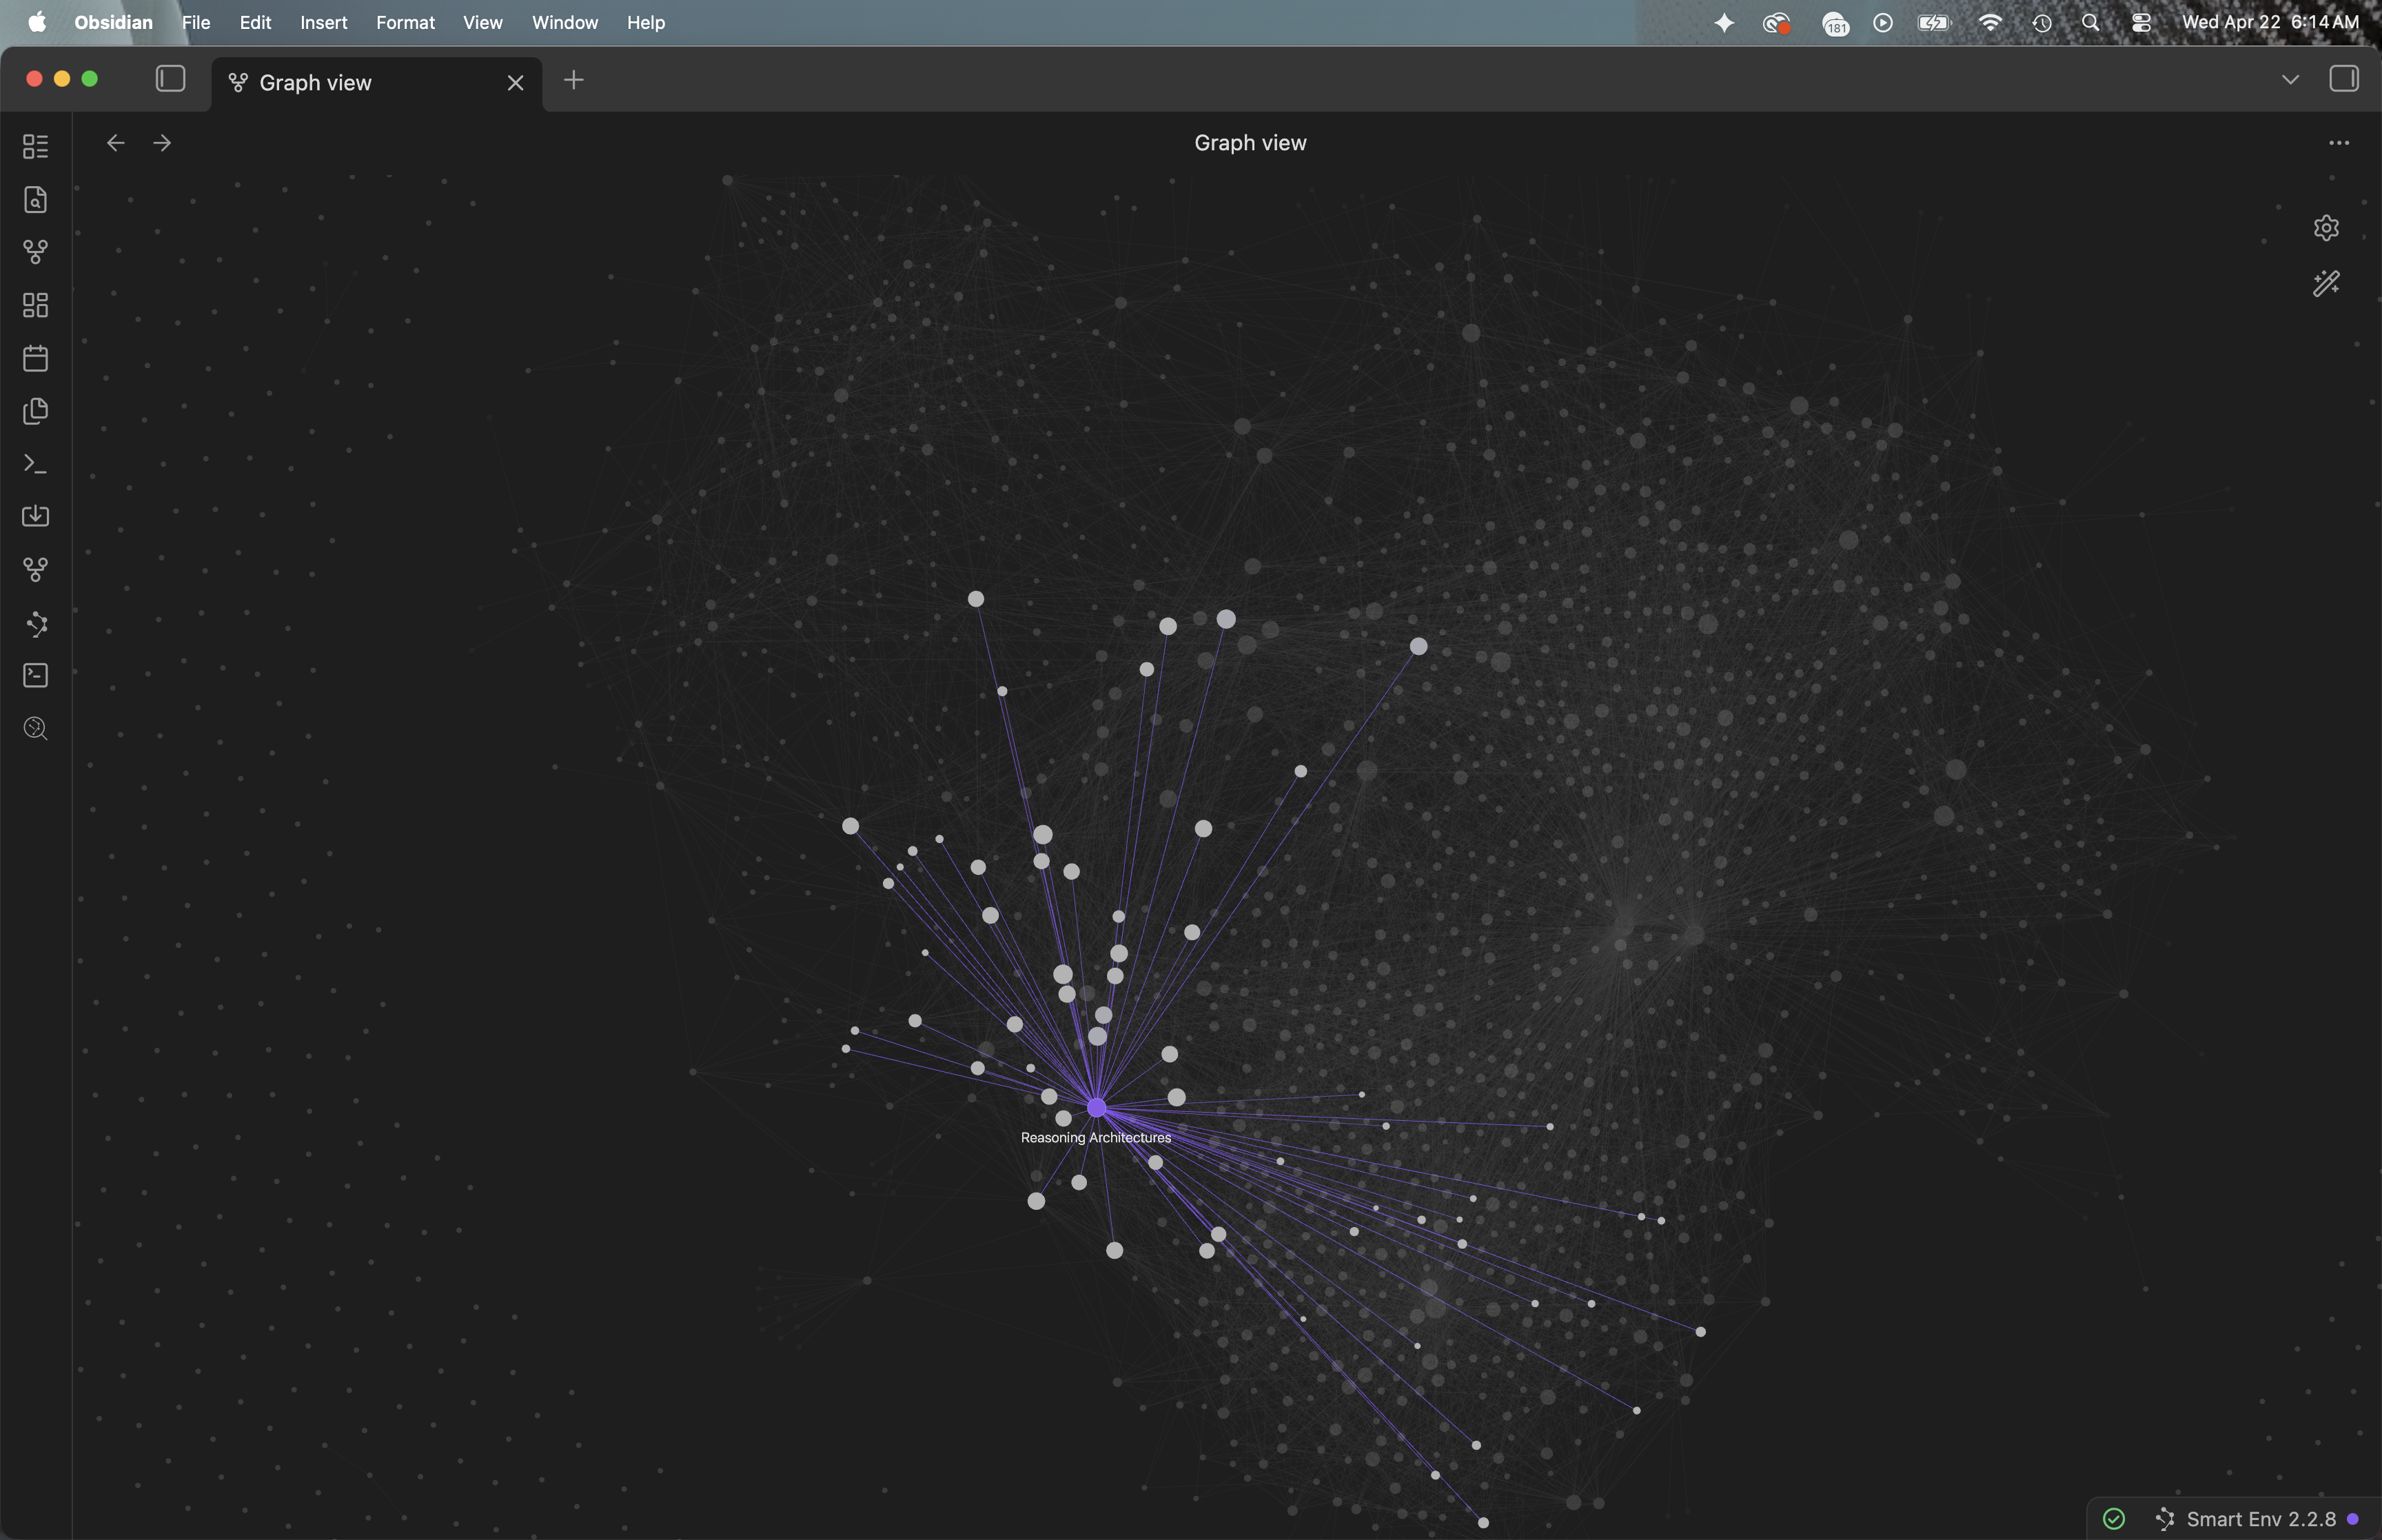
Task: Click the Reasoning Architectures graph node
Action: [1097, 1108]
